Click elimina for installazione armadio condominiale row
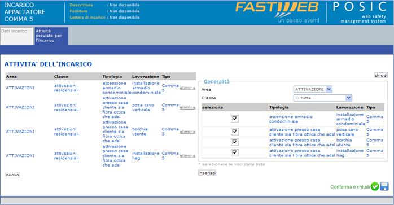 [x=187, y=88]
